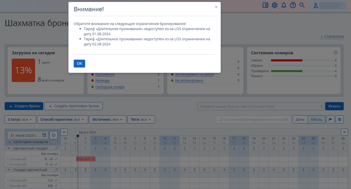Click the Искать button

(334, 106)
